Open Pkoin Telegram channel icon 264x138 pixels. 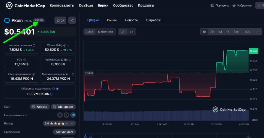(73, 115)
